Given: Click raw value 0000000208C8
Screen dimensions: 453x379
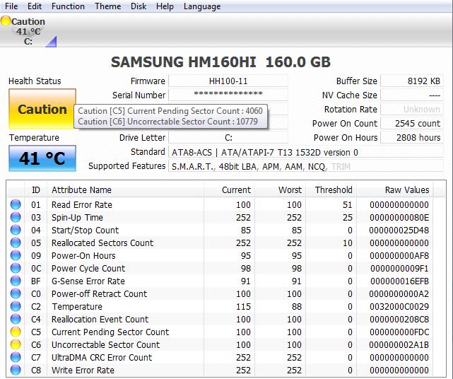Looking at the screenshot, I should [x=399, y=319].
